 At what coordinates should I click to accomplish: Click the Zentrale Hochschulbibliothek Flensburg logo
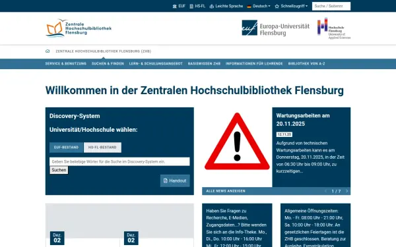pyautogui.click(x=79, y=28)
